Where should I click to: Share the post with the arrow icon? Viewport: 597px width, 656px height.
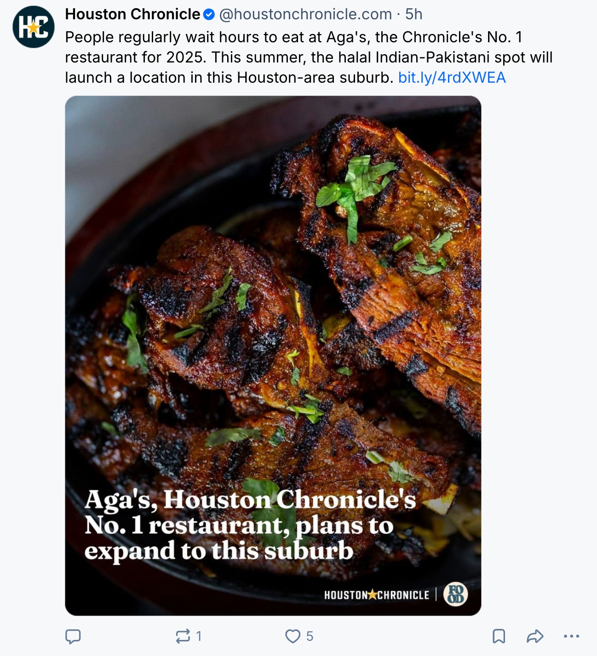click(535, 636)
